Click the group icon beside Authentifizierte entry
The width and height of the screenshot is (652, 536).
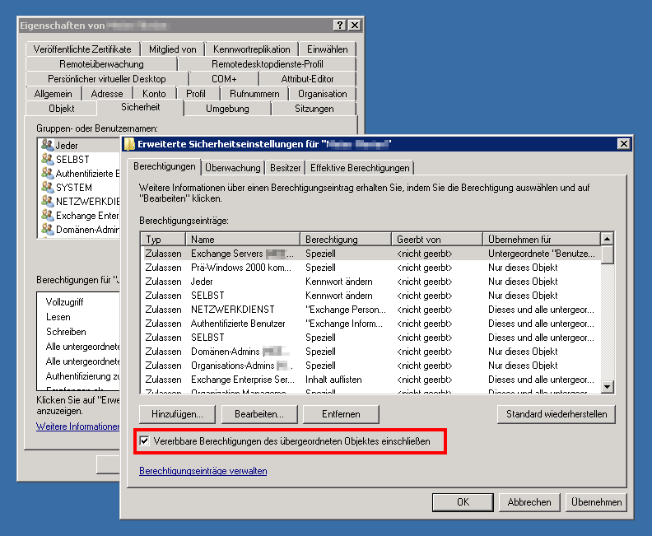(x=48, y=173)
